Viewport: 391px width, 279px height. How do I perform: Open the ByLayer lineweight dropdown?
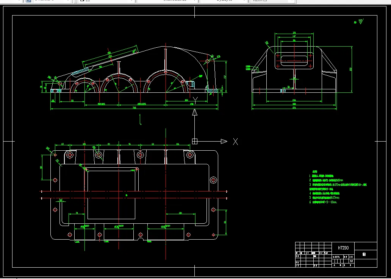click(x=224, y=1)
